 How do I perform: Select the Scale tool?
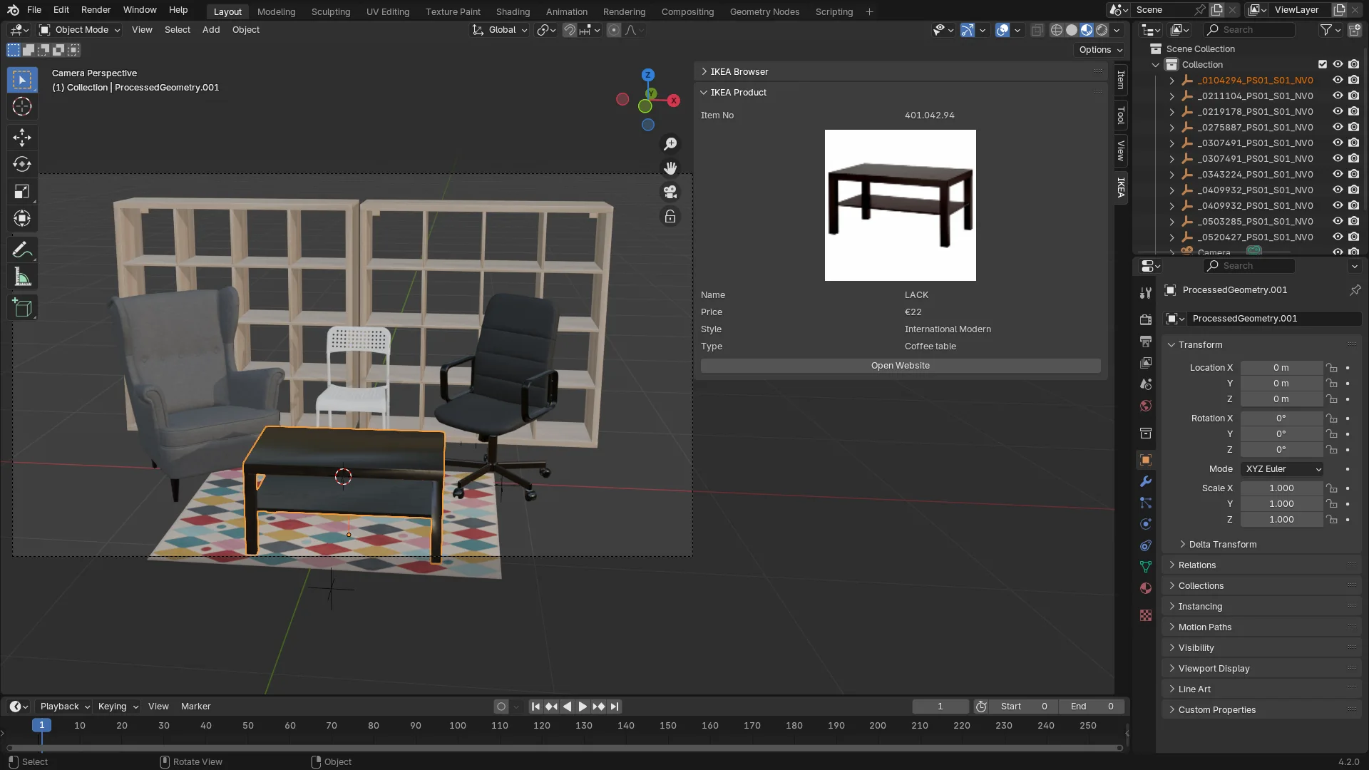[x=22, y=191]
